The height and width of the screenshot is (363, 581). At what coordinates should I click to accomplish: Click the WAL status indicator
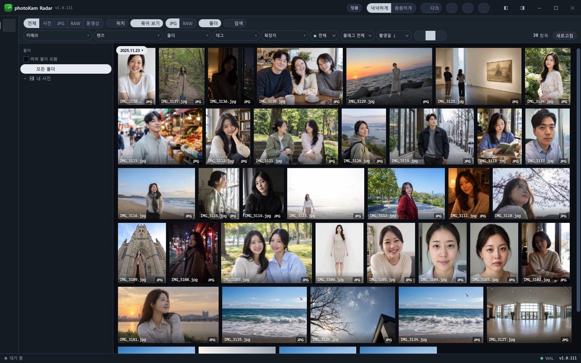(x=547, y=358)
